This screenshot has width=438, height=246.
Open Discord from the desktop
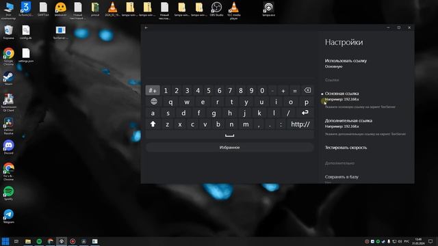click(8, 147)
